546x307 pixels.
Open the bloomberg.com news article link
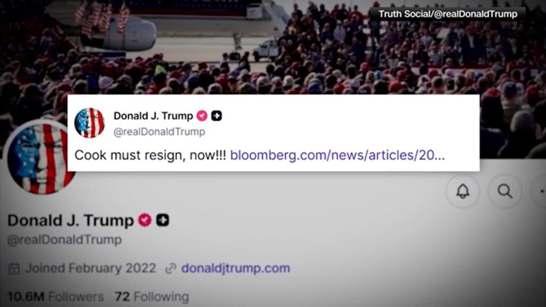coord(338,155)
